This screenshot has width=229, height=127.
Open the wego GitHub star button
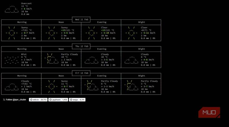[74, 100]
